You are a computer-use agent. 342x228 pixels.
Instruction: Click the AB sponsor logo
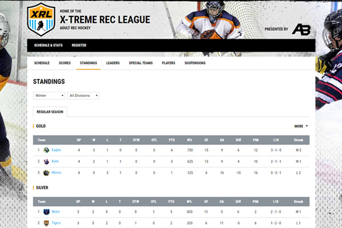click(301, 28)
